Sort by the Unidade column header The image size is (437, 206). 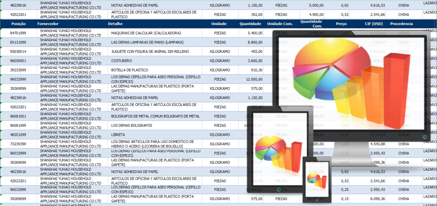coord(219,24)
